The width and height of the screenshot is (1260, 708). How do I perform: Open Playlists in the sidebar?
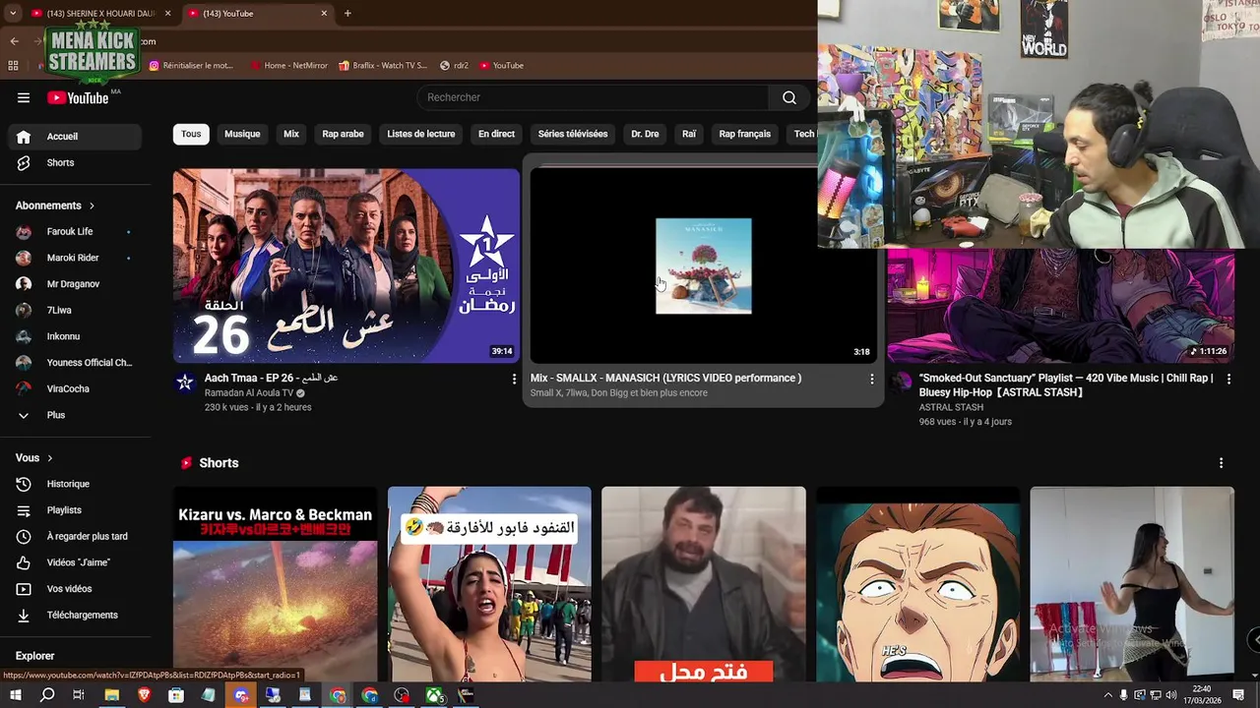click(x=76, y=510)
